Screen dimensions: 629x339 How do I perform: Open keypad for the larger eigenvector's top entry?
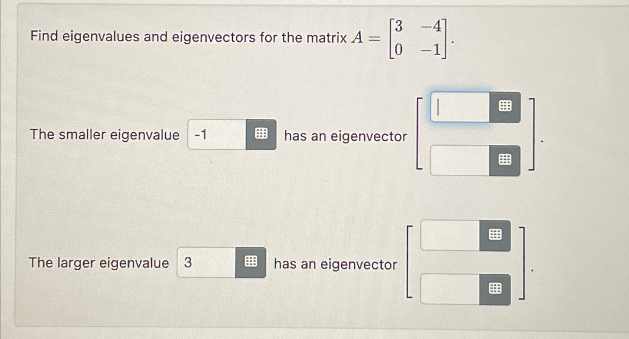click(x=496, y=234)
